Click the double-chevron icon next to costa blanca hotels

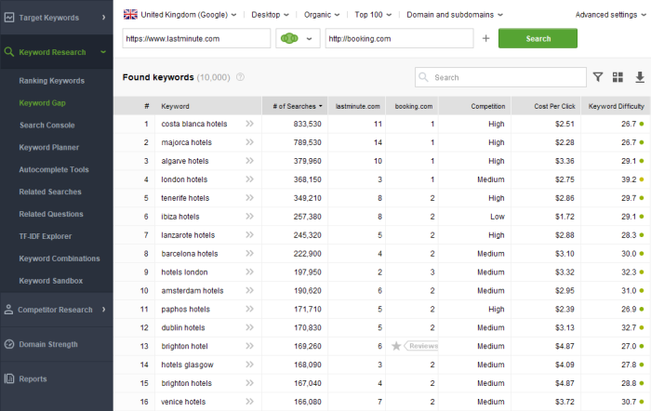click(x=249, y=124)
